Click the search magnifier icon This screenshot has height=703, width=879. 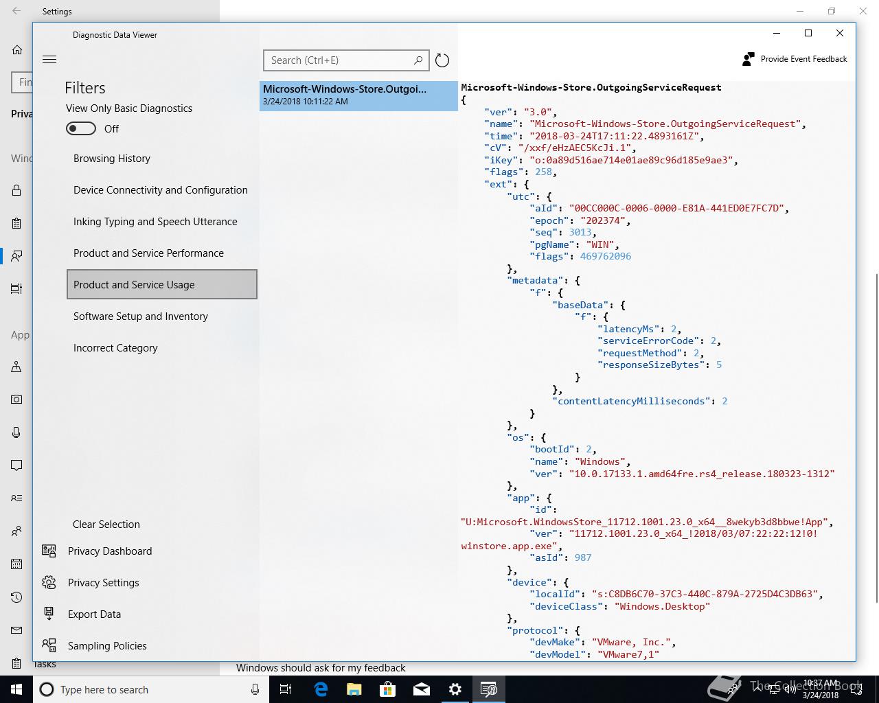(418, 60)
